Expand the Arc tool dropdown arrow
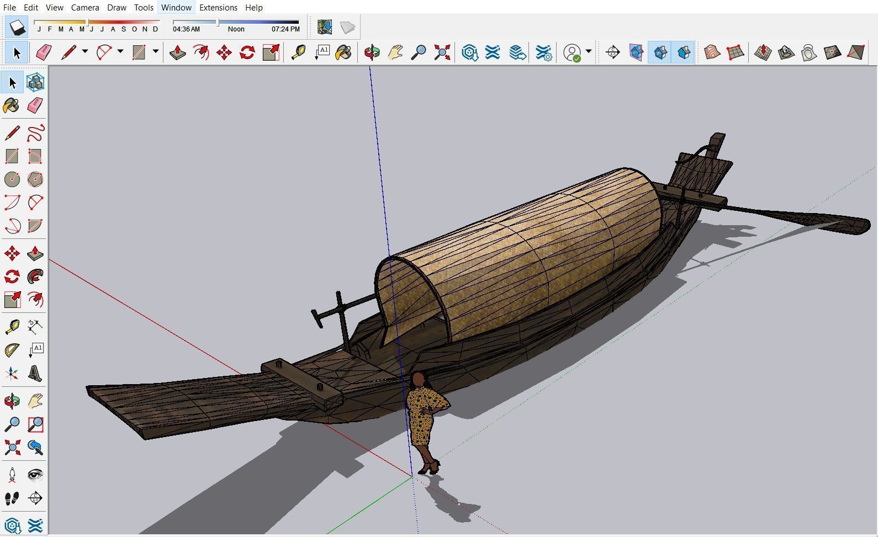Image resolution: width=878 pixels, height=537 pixels. [120, 52]
